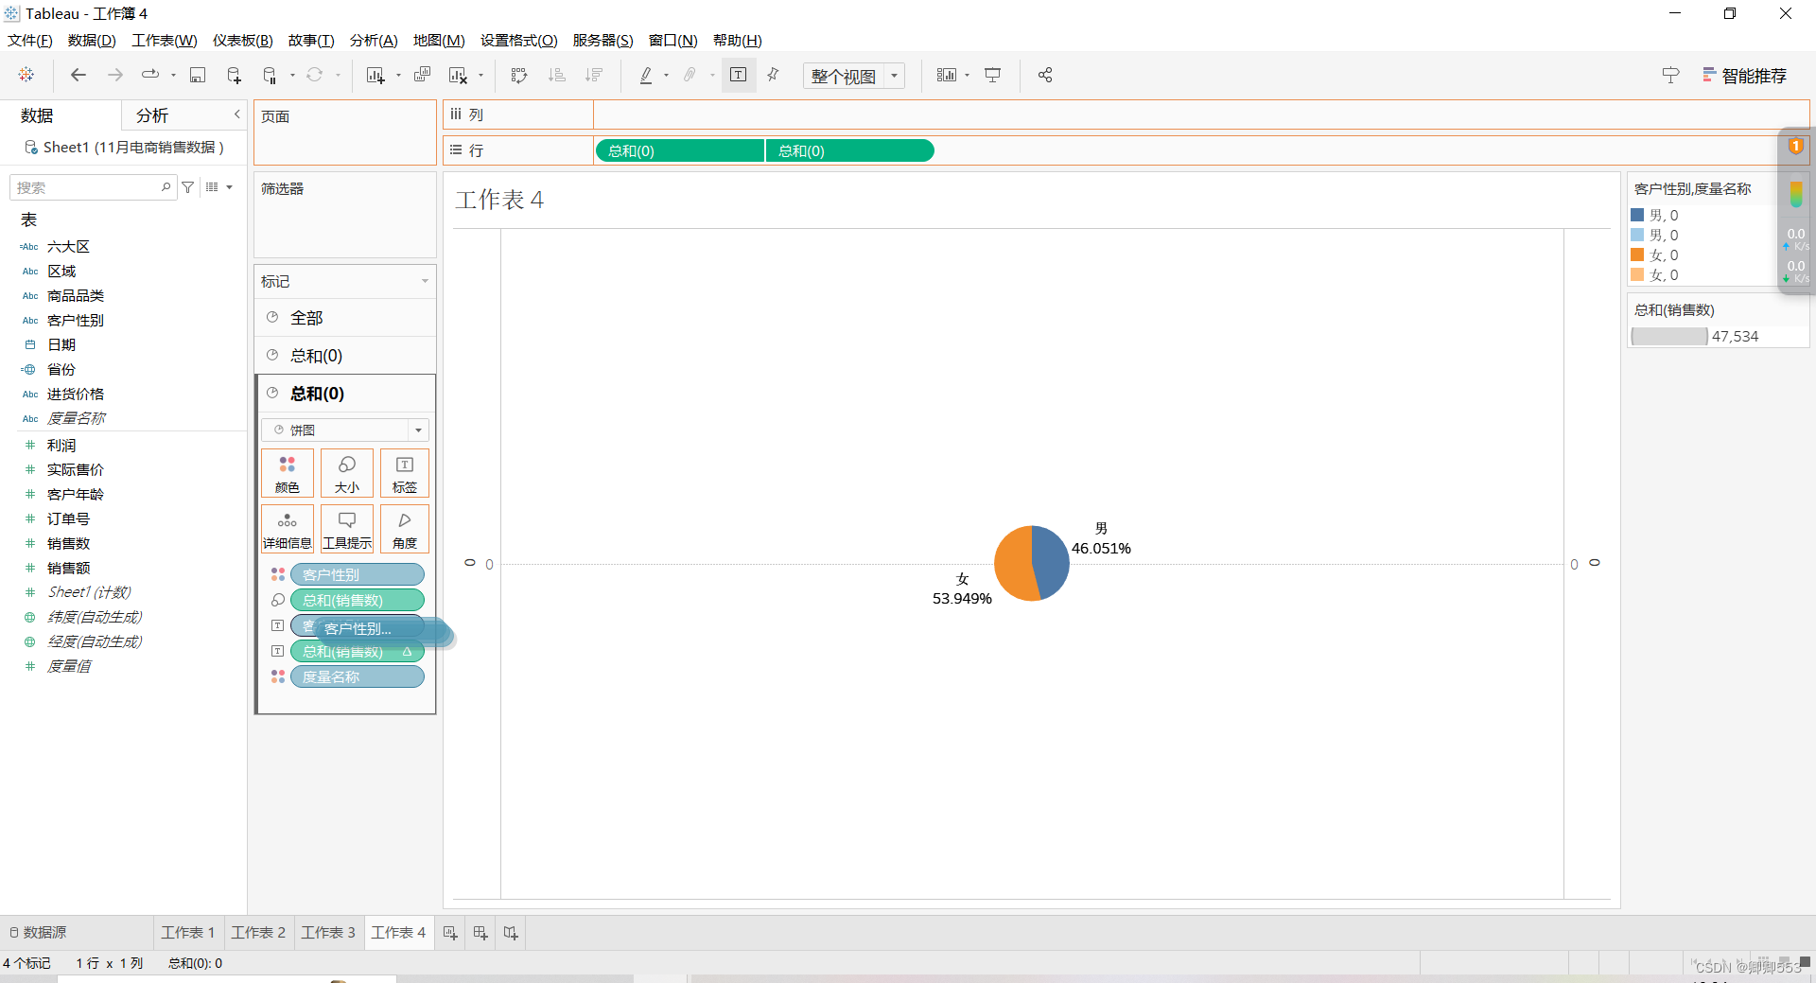Click the data guide icon beside 智能推荐
The height and width of the screenshot is (983, 1816).
[x=1671, y=75]
